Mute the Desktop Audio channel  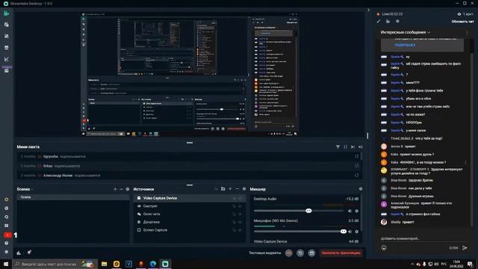tap(350, 211)
